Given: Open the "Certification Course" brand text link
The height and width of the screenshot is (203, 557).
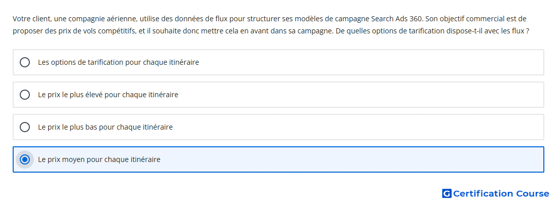Looking at the screenshot, I should click(501, 193).
